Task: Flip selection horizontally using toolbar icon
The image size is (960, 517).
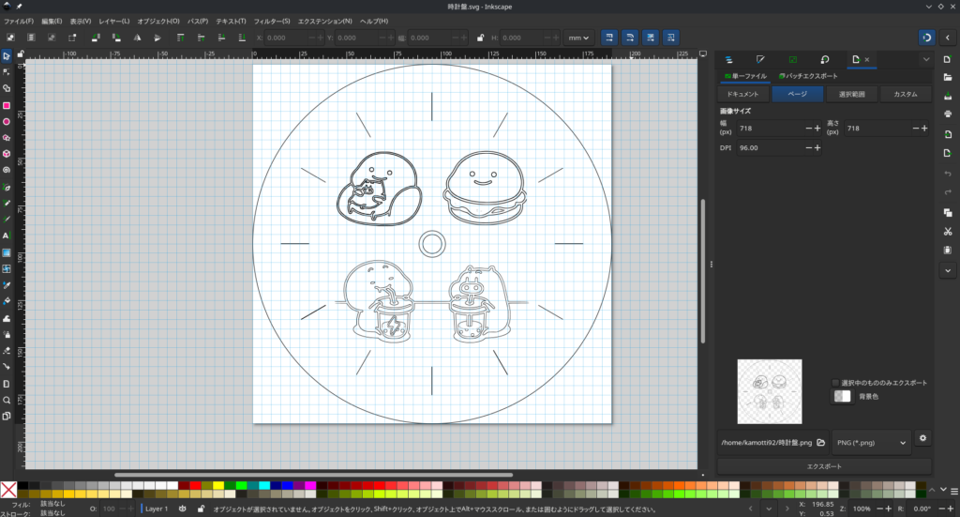Action: tap(138, 38)
